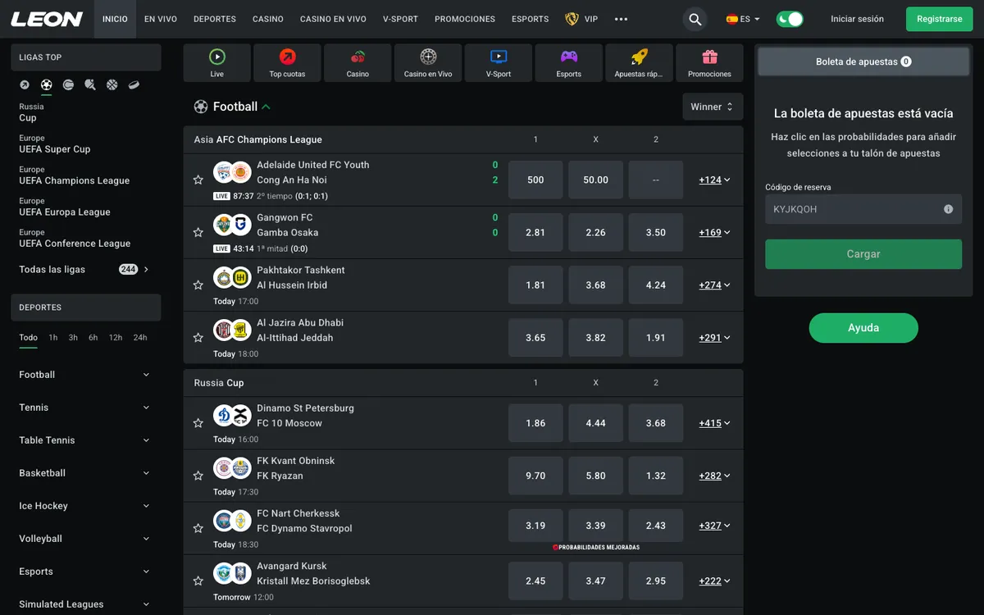
Task: Select the '6h' time filter
Action: point(93,337)
